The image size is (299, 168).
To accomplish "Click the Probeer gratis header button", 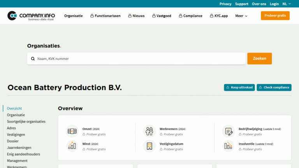I will click(275, 16).
